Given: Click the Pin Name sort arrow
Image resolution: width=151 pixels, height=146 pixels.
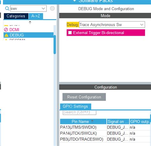Looking at the screenshot, I should tap(92, 121).
